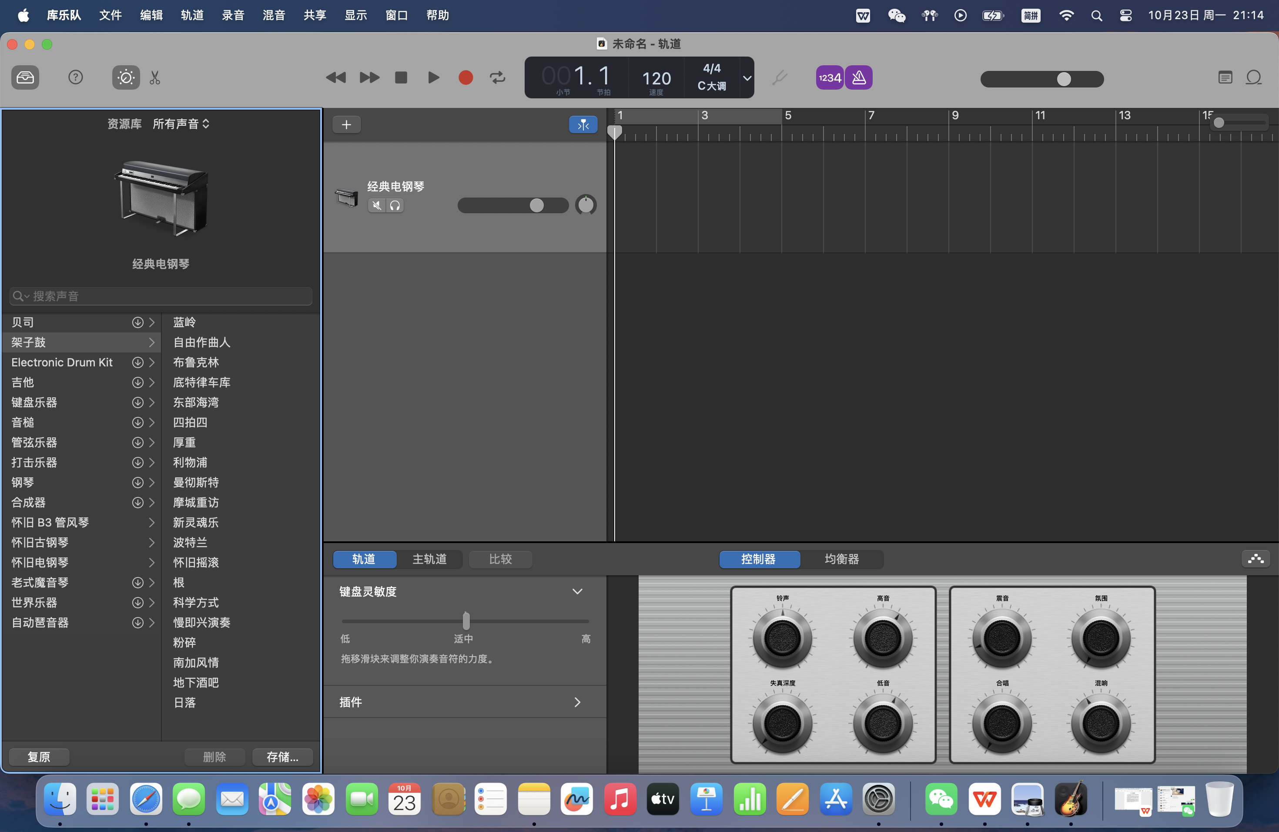Open the Editors scissors icon
The height and width of the screenshot is (832, 1279).
click(155, 78)
